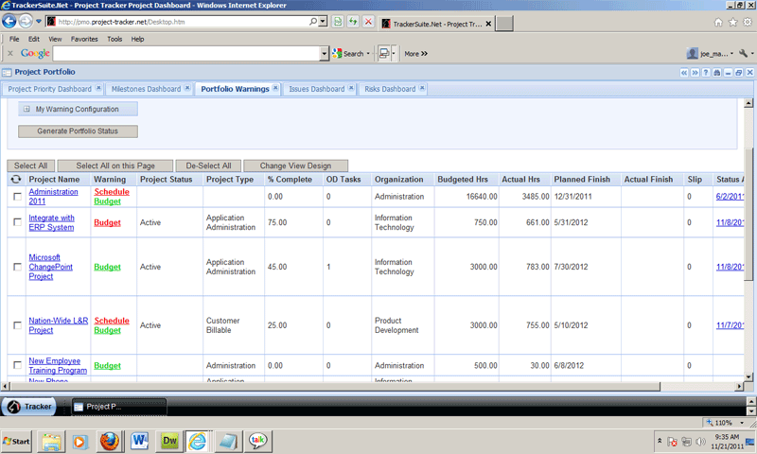Screen dimensions: 757x454
Task: Click Schedule warning for Nation-Wide L&R Project
Action: [112, 321]
